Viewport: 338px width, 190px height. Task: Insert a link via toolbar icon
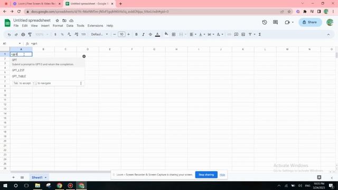coord(229,34)
